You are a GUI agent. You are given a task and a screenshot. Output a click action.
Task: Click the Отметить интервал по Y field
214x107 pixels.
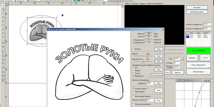coord(207,28)
